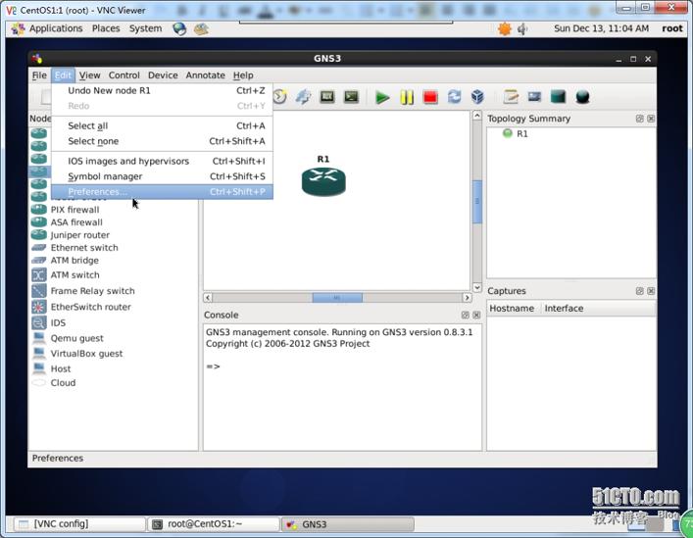Open the Control menu

[124, 75]
